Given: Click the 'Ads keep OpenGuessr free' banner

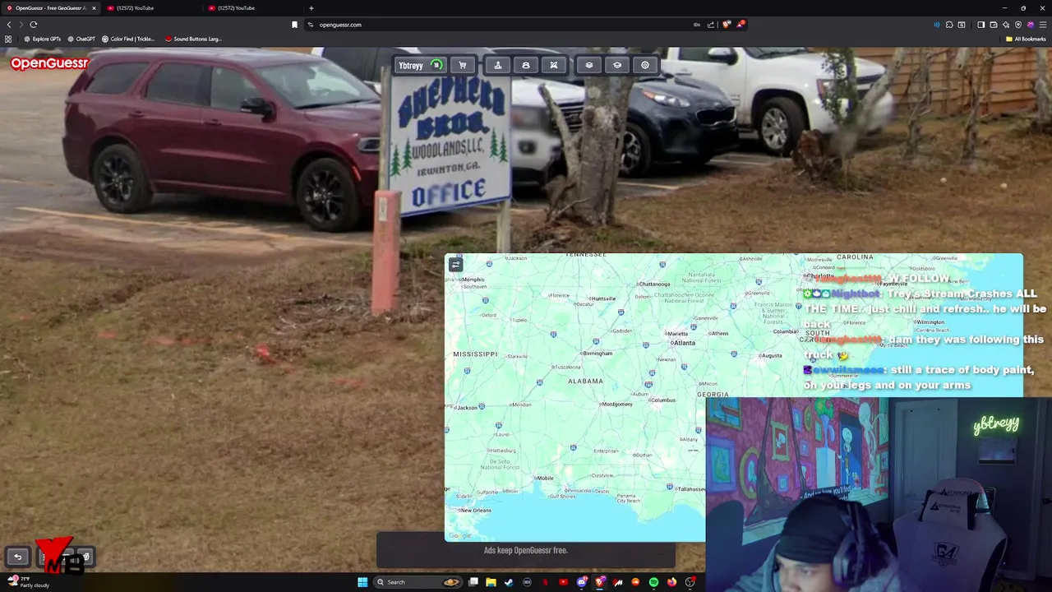Looking at the screenshot, I should 526,550.
